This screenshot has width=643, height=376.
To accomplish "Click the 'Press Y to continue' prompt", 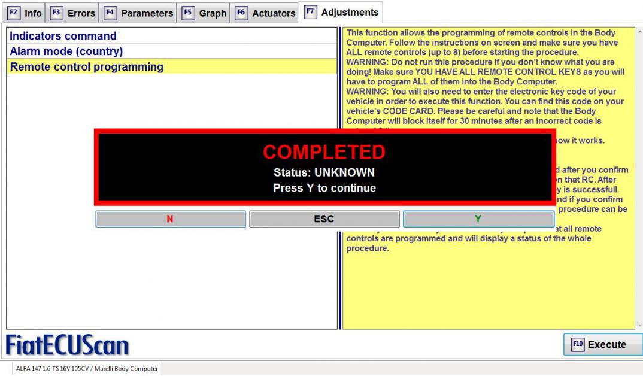I will click(x=324, y=188).
